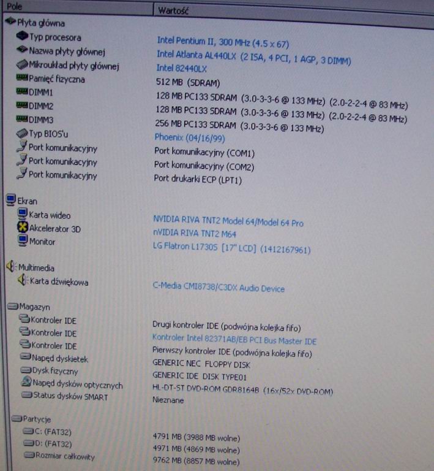
Task: Click the Pamięć fizyczna memory icon
Action: (x=22, y=77)
